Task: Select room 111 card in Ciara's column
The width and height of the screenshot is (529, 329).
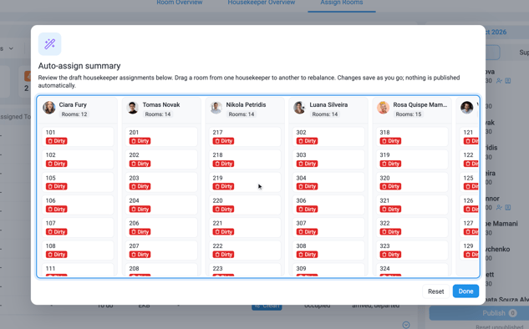Action: coord(78,270)
